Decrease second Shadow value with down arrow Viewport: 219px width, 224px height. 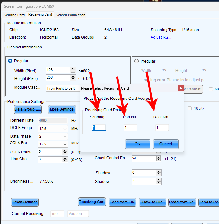(x=158, y=183)
